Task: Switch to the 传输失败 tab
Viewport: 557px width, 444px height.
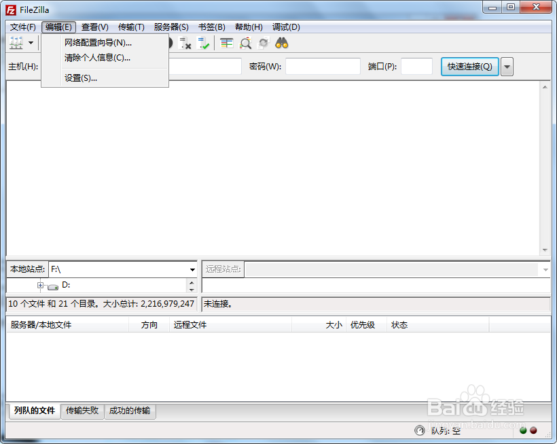Action: [82, 411]
